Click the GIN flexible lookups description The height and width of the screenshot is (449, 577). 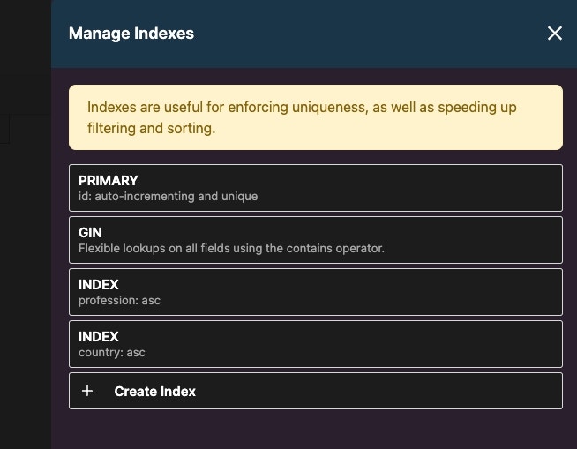(231, 248)
